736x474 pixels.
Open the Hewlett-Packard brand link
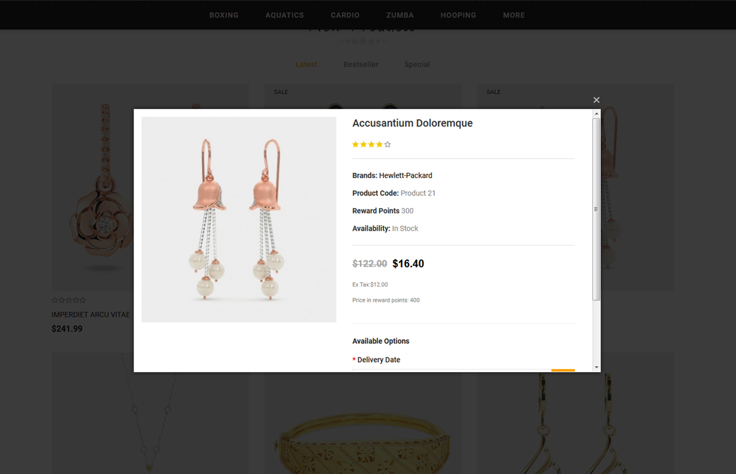(405, 175)
